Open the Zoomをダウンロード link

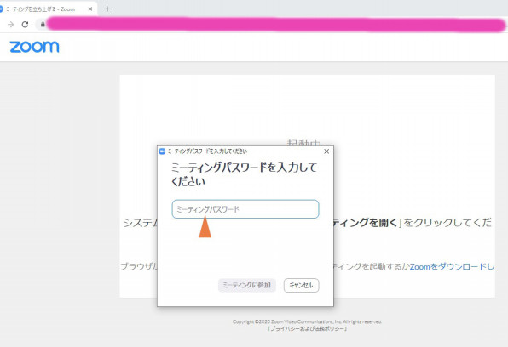point(452,267)
